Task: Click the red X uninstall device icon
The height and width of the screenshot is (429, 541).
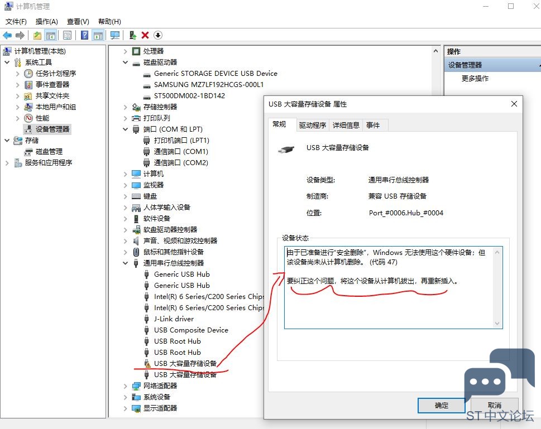Action: pyautogui.click(x=145, y=35)
